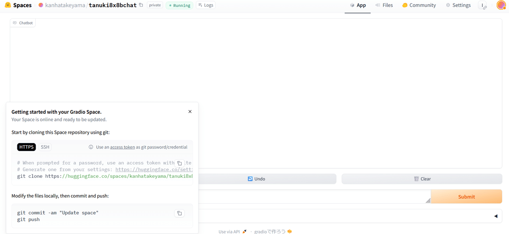Click the private visibility badge

click(155, 6)
